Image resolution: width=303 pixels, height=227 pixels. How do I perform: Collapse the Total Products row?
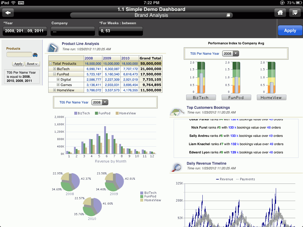pyautogui.click(x=50, y=63)
